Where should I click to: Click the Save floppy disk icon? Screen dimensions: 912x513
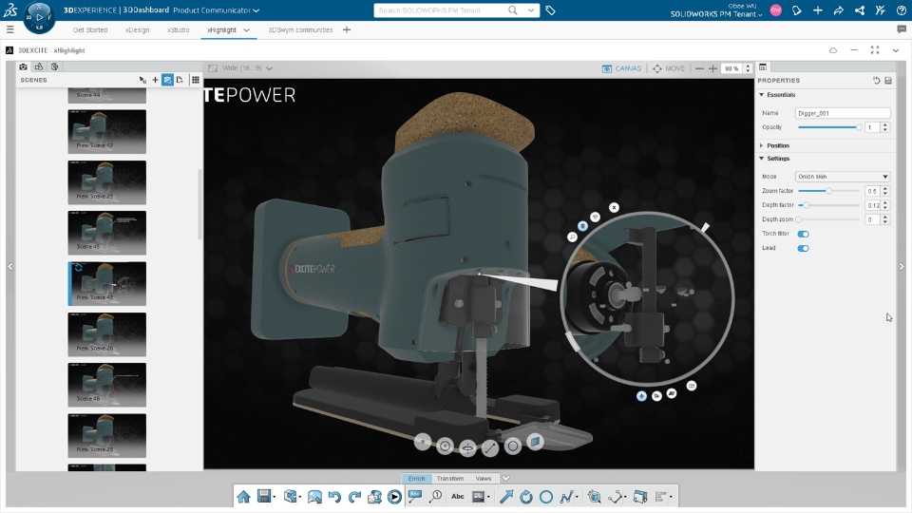(x=264, y=496)
